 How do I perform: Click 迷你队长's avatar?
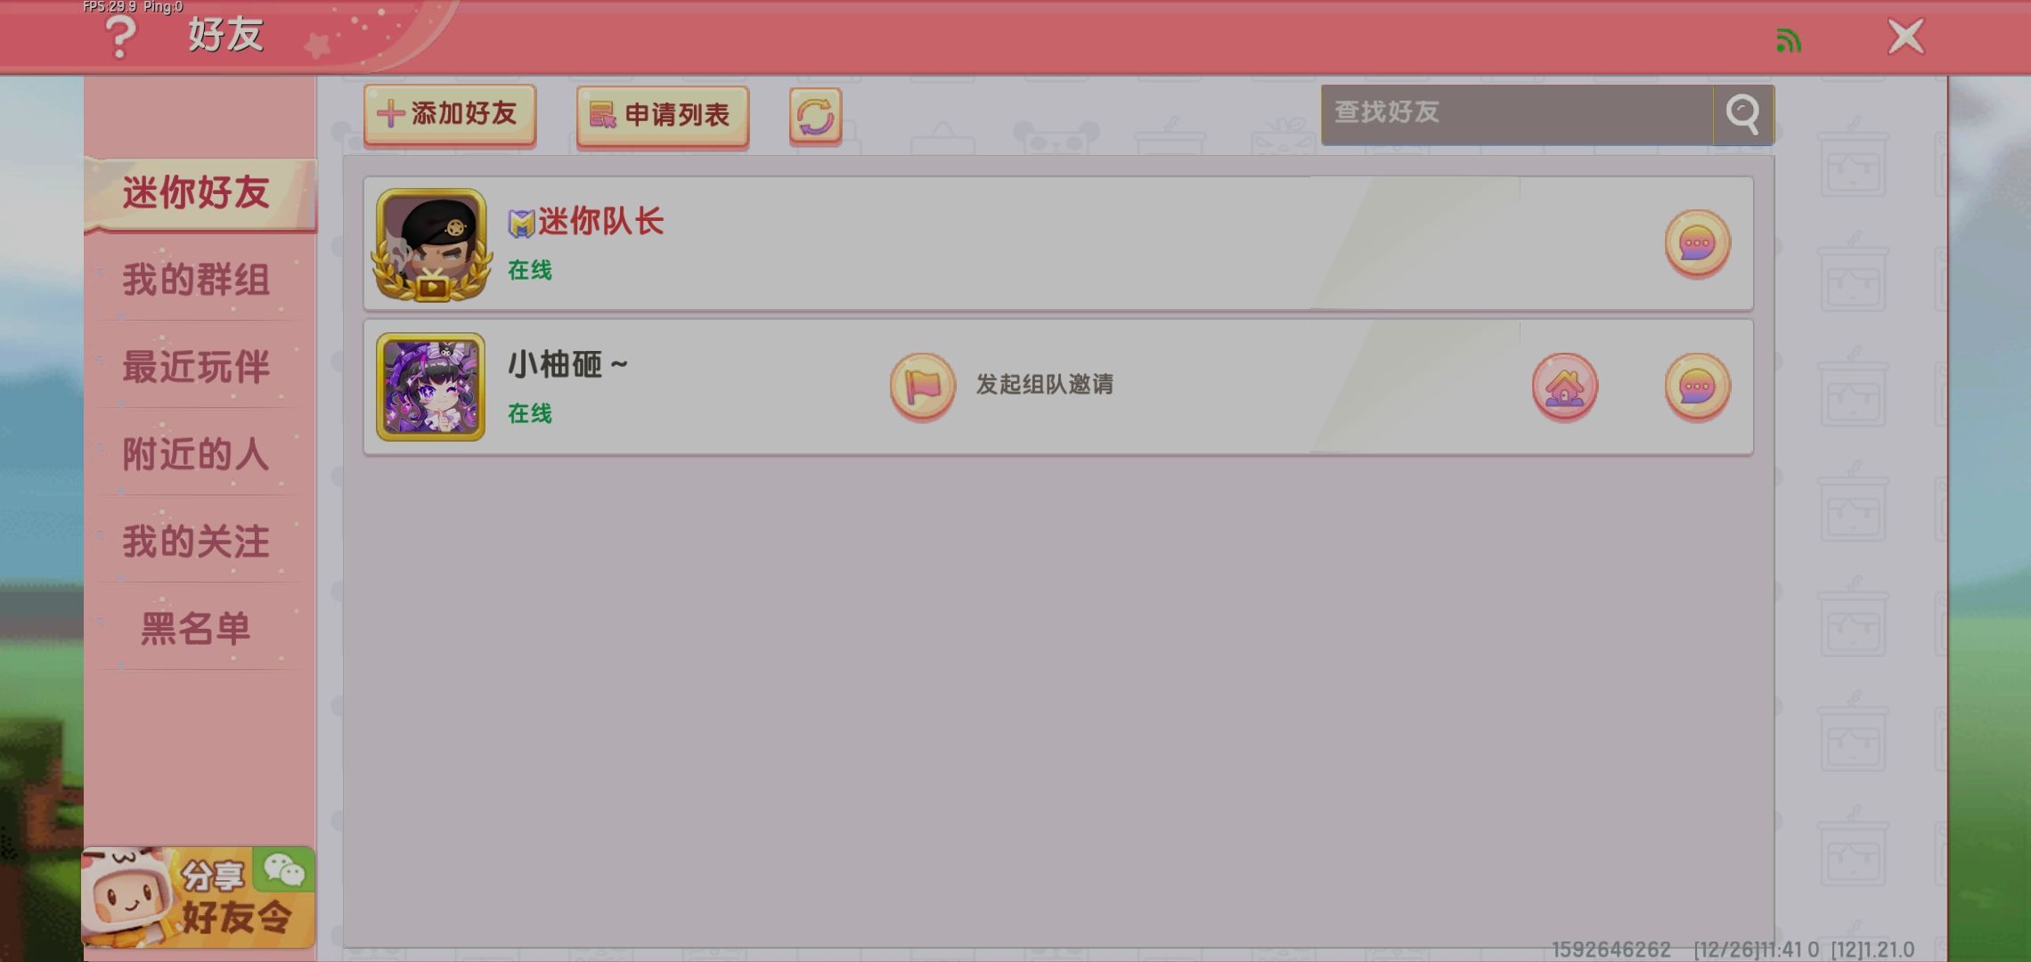[431, 244]
